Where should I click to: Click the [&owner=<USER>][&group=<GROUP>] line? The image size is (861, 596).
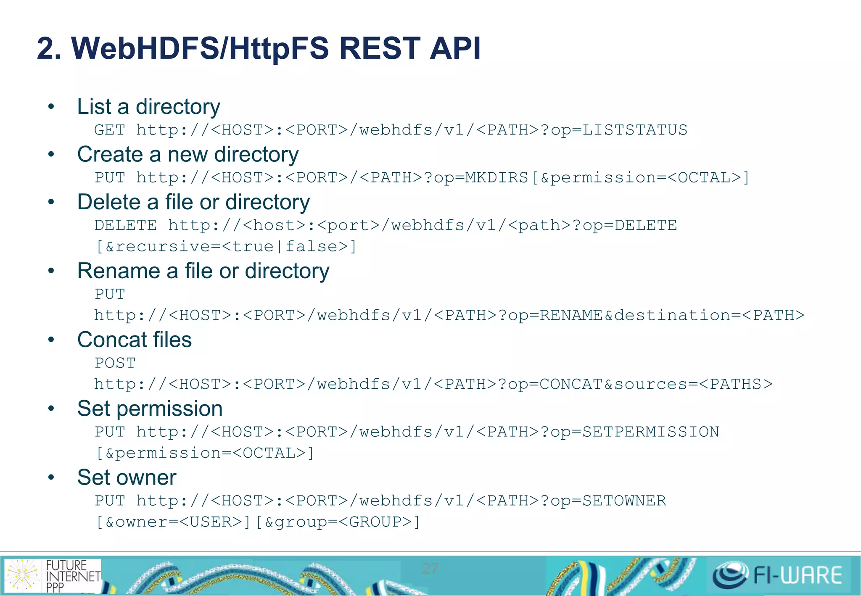coord(258,522)
